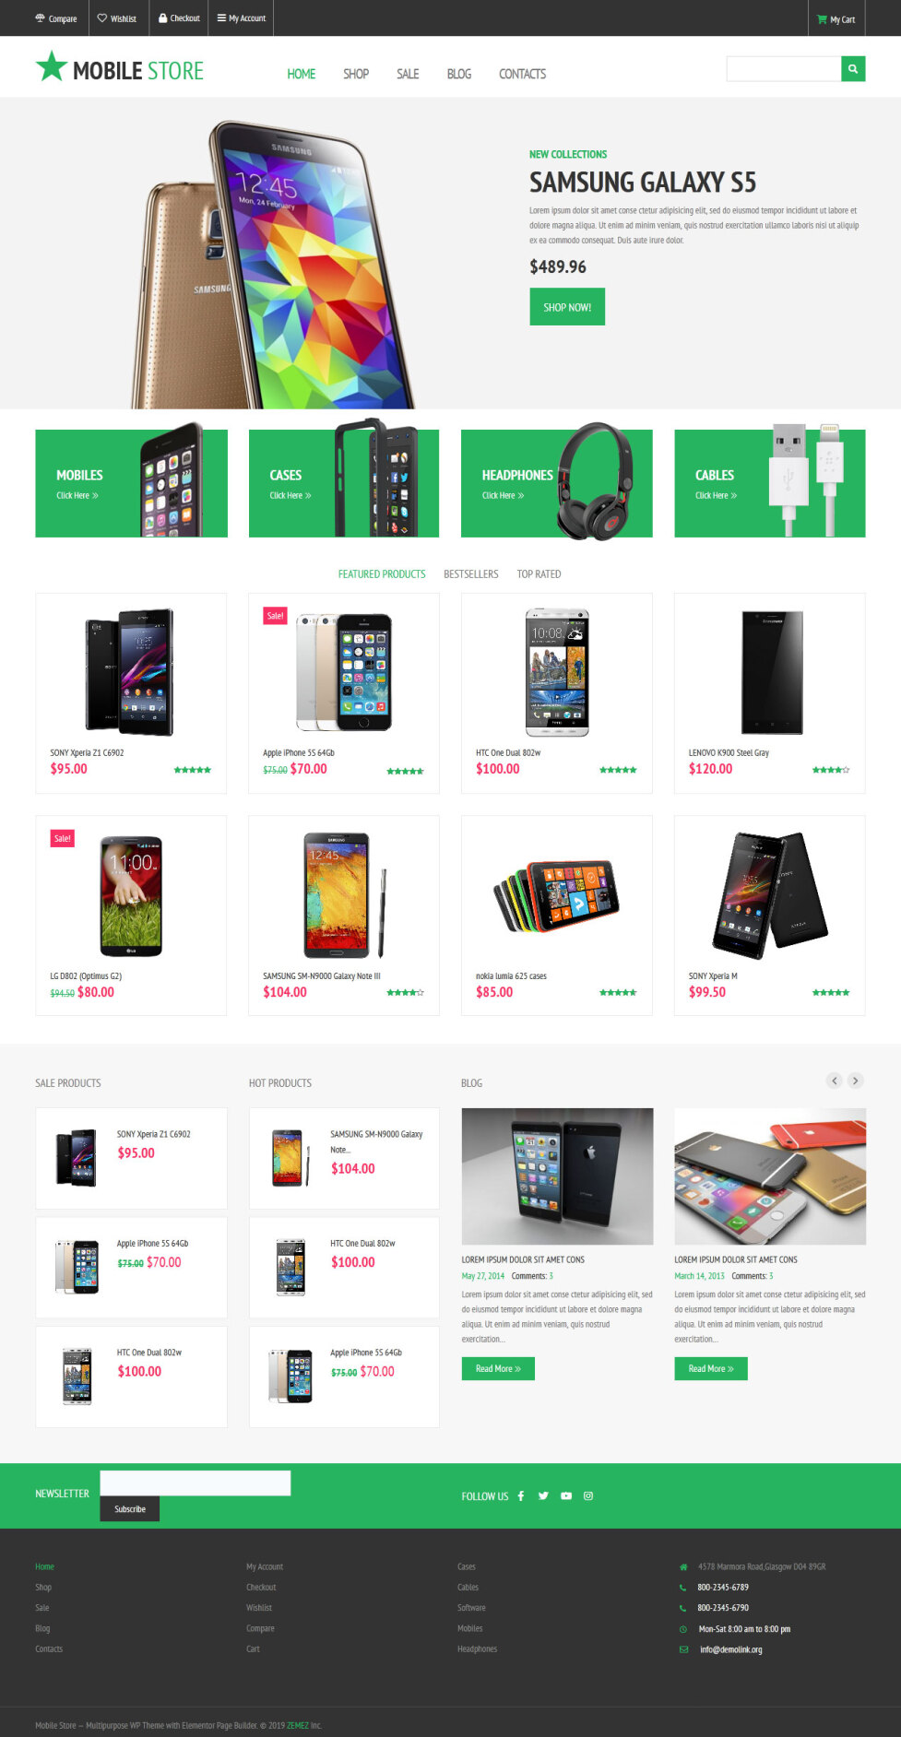Viewport: 901px width, 1737px height.
Task: Click the Facebook follow icon
Action: (521, 1495)
